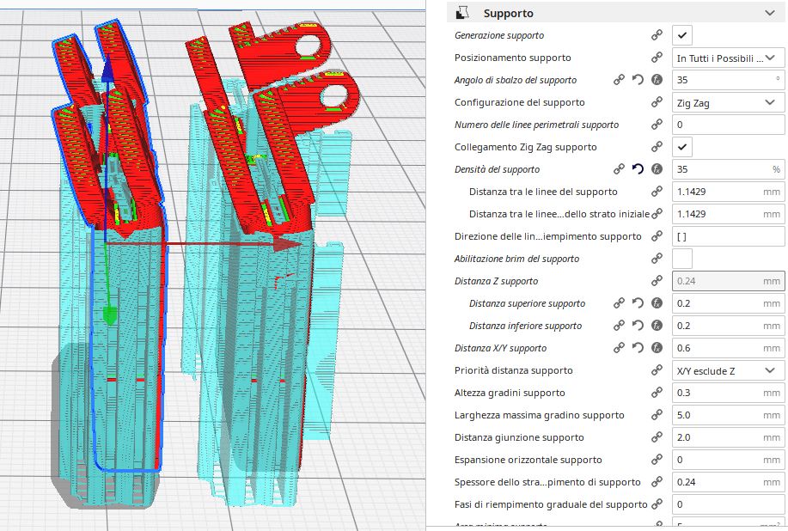
Task: Reset Distanza inferiore supporto value
Action: 638,326
